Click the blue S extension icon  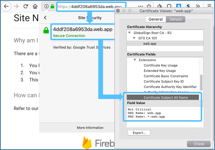click(179, 6)
